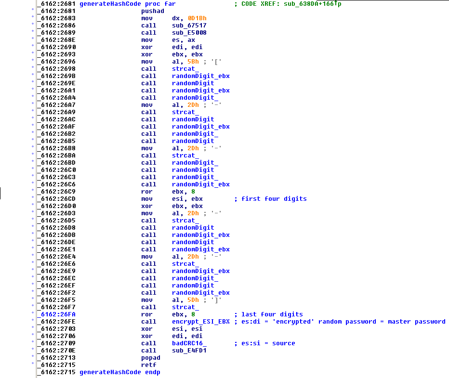Click strcat_ on the line at 26D5
The width and height of the screenshot is (449, 378).
click(x=185, y=221)
